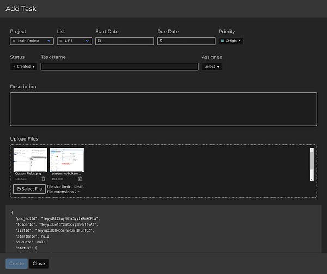
Task: Click the upload area scrollbar down arrow
Action: click(312, 179)
